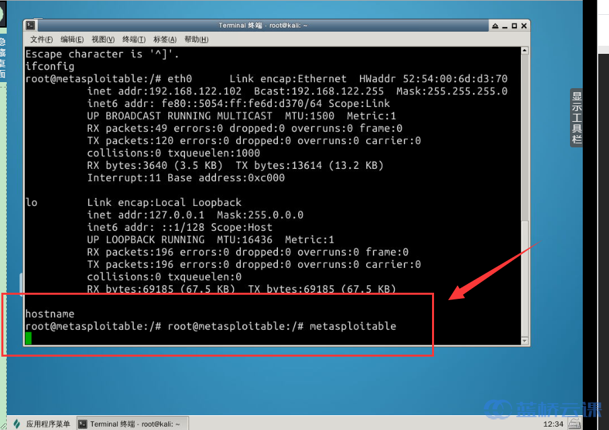Click the 显示工具栏 side tab

coord(577,118)
